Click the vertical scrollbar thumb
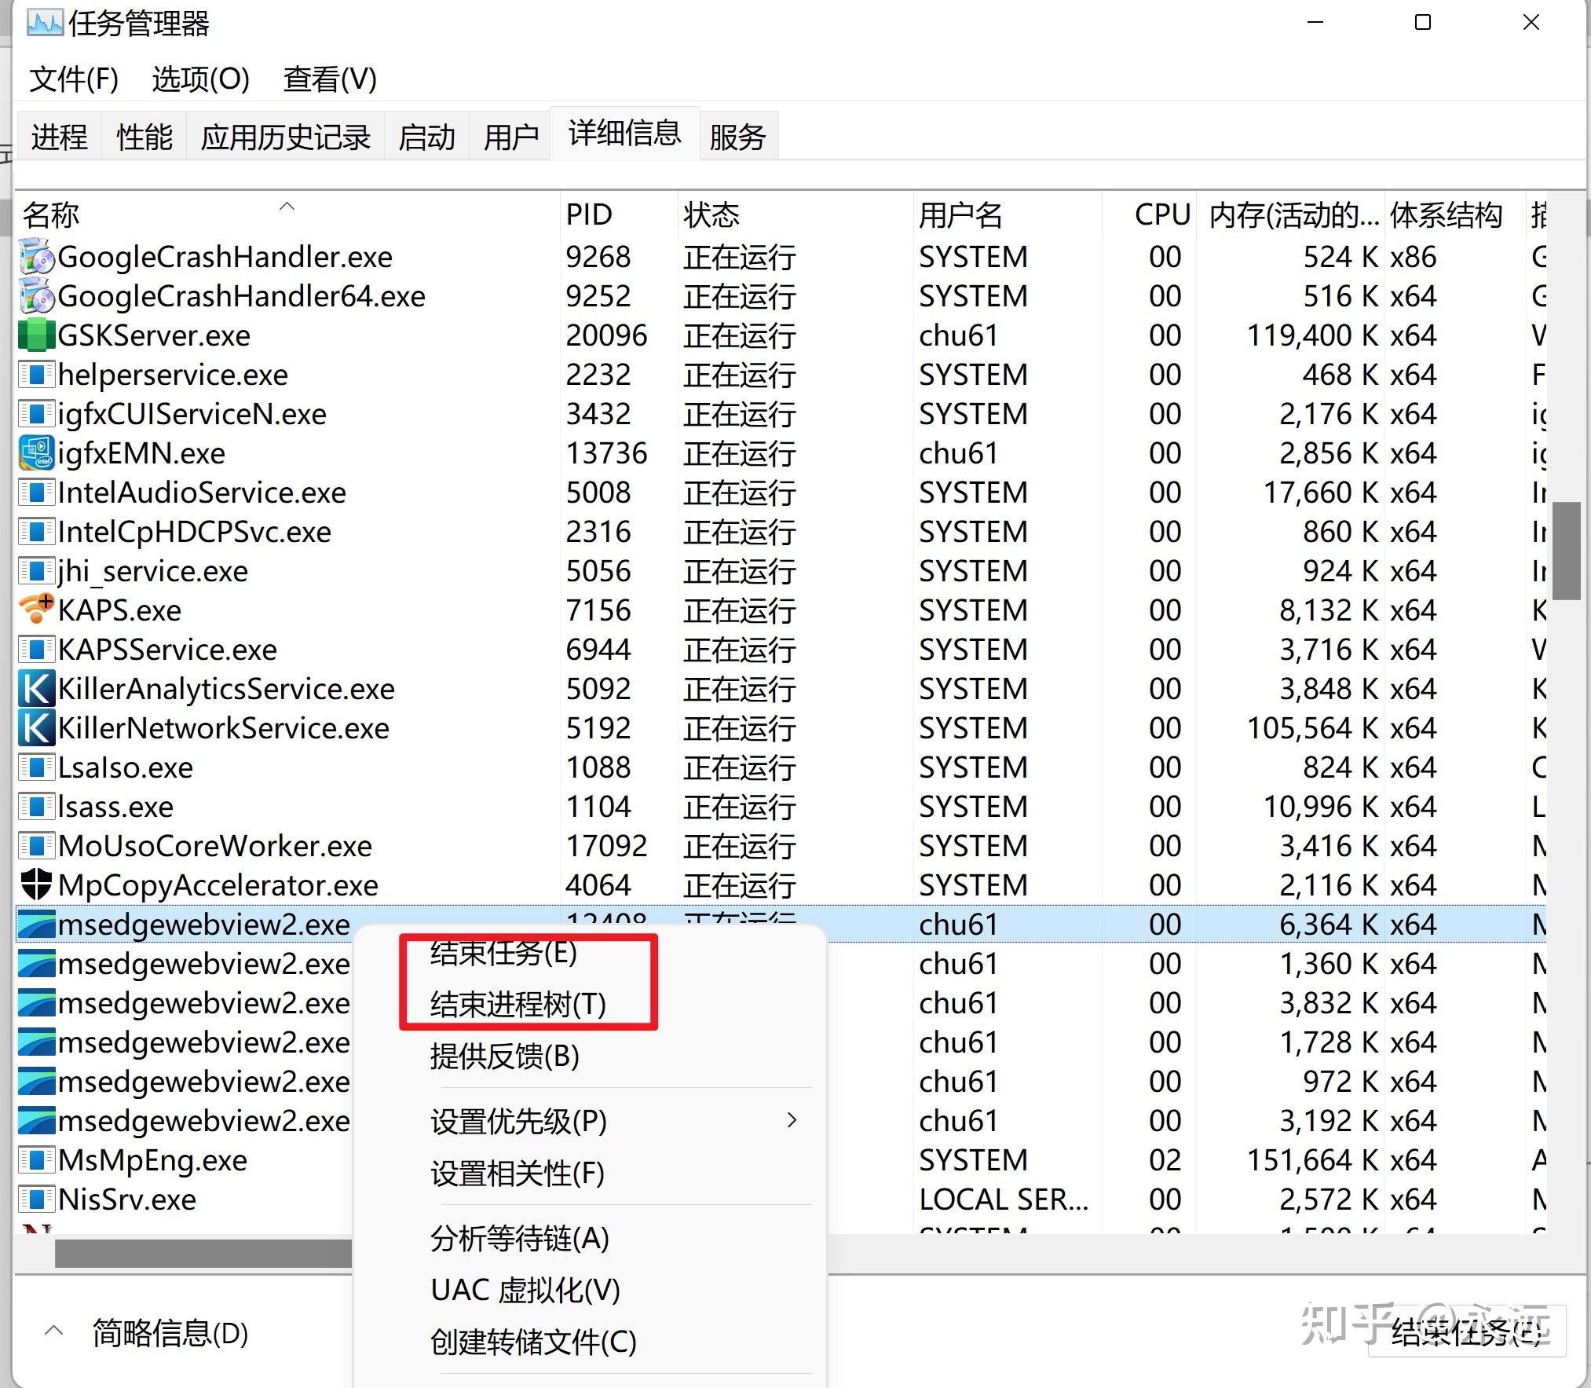Screen dimensions: 1591x1388 point(1566,551)
